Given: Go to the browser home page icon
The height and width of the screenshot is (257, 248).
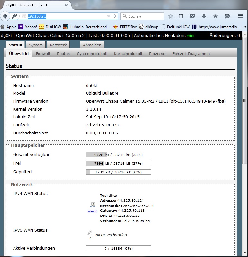Looking at the screenshot, I should [x=216, y=16].
